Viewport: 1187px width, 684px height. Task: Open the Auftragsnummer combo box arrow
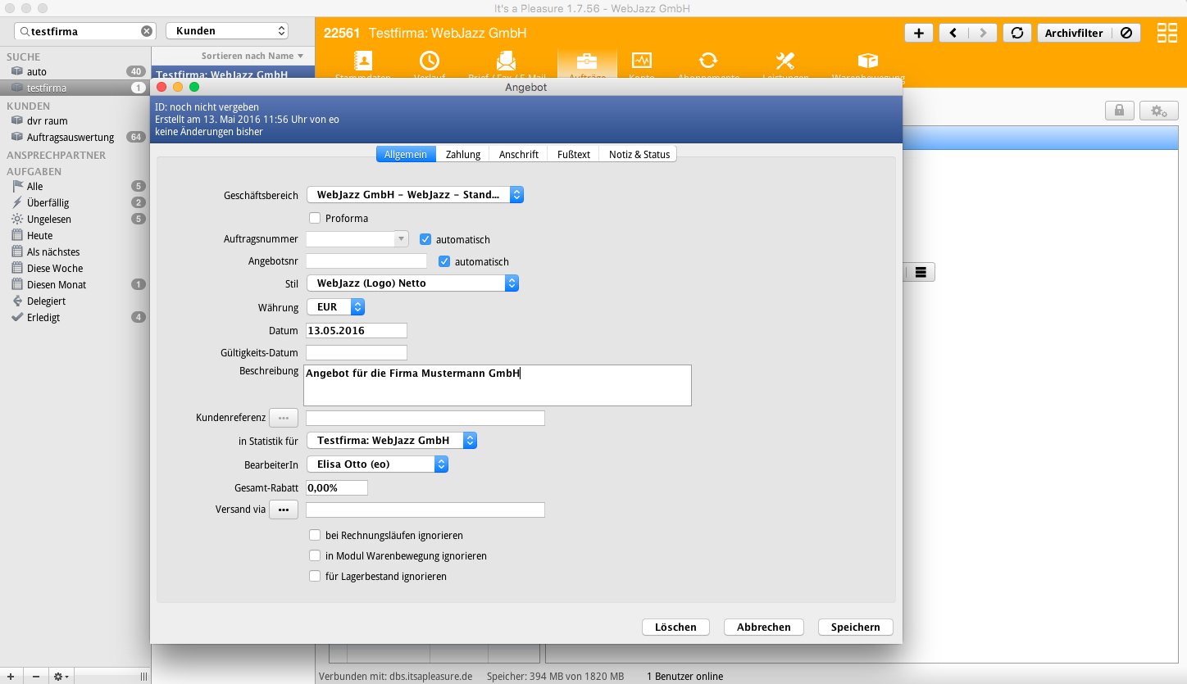(402, 239)
